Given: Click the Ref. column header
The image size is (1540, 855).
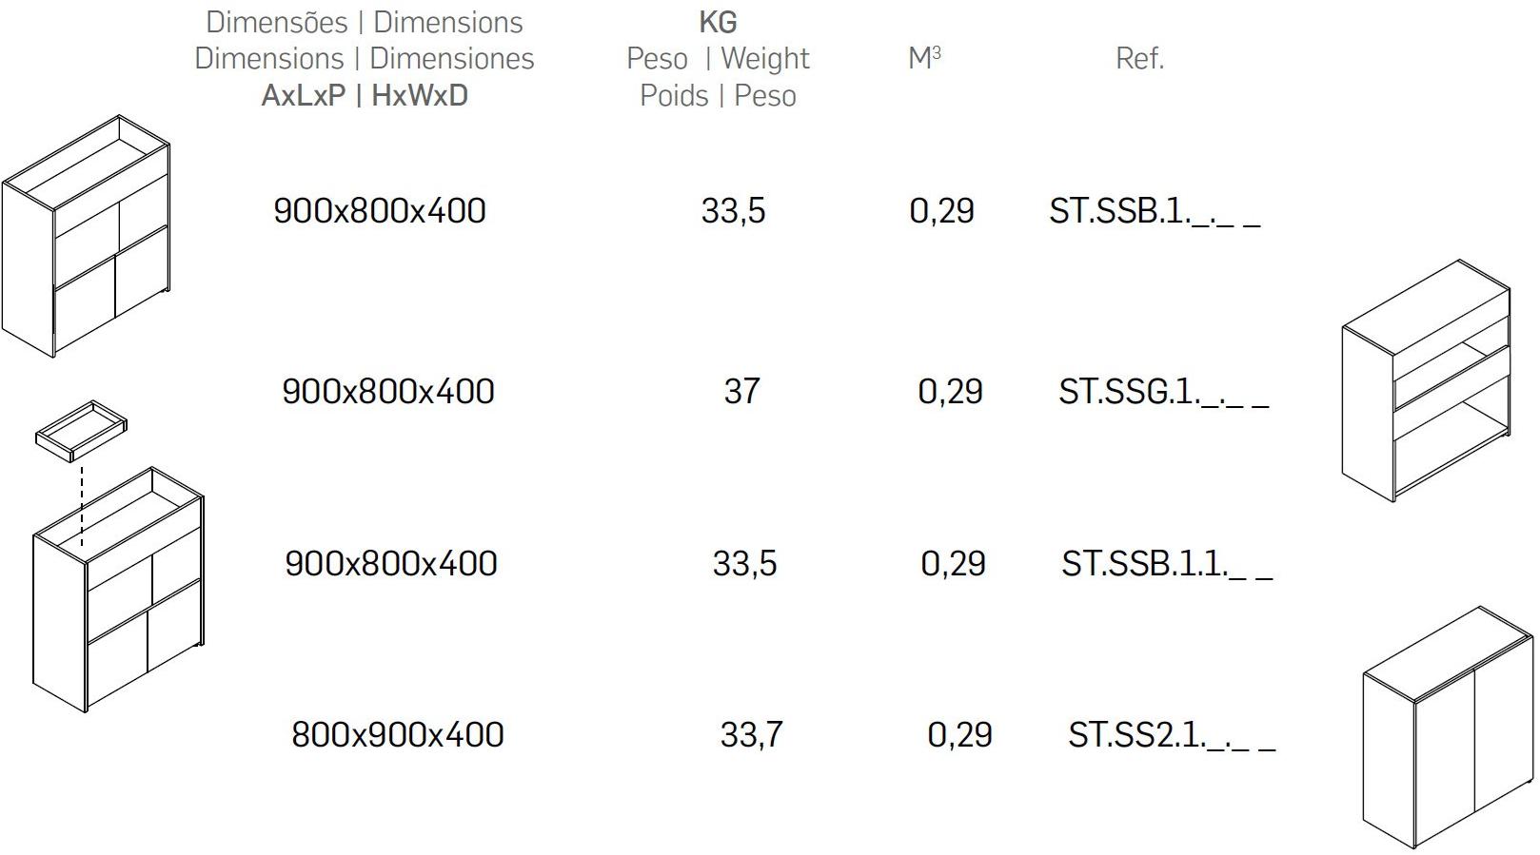Looking at the screenshot, I should (1139, 59).
